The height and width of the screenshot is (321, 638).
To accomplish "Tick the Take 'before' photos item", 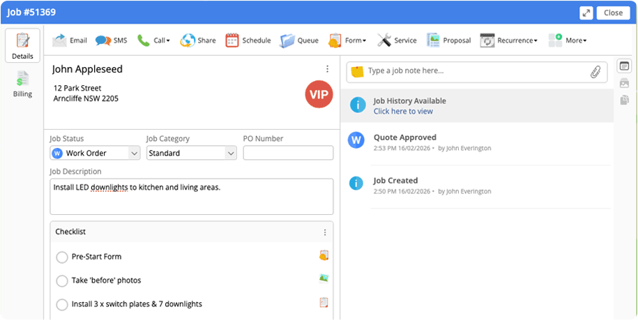I will pyautogui.click(x=62, y=281).
